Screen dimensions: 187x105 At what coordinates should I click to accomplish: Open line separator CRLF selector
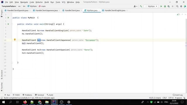tap(165, 98)
